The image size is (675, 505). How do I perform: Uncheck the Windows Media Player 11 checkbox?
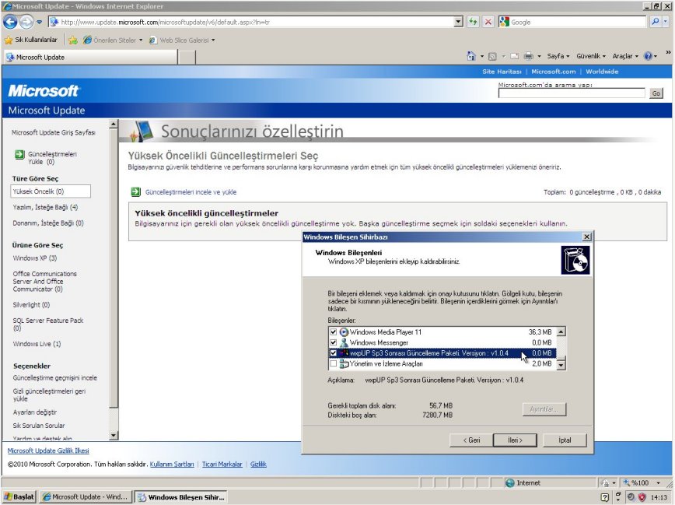pos(334,332)
